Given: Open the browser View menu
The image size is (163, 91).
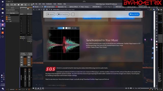Looking at the screenshot, I should click(44, 4).
